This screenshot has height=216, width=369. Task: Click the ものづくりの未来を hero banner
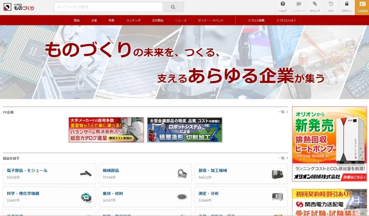click(184, 62)
